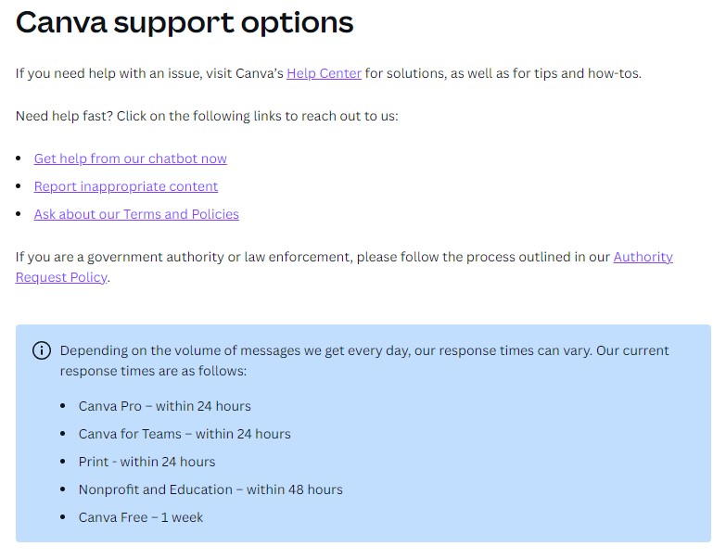Click the government authority paragraph text
This screenshot has height=559, width=726.
(x=344, y=267)
